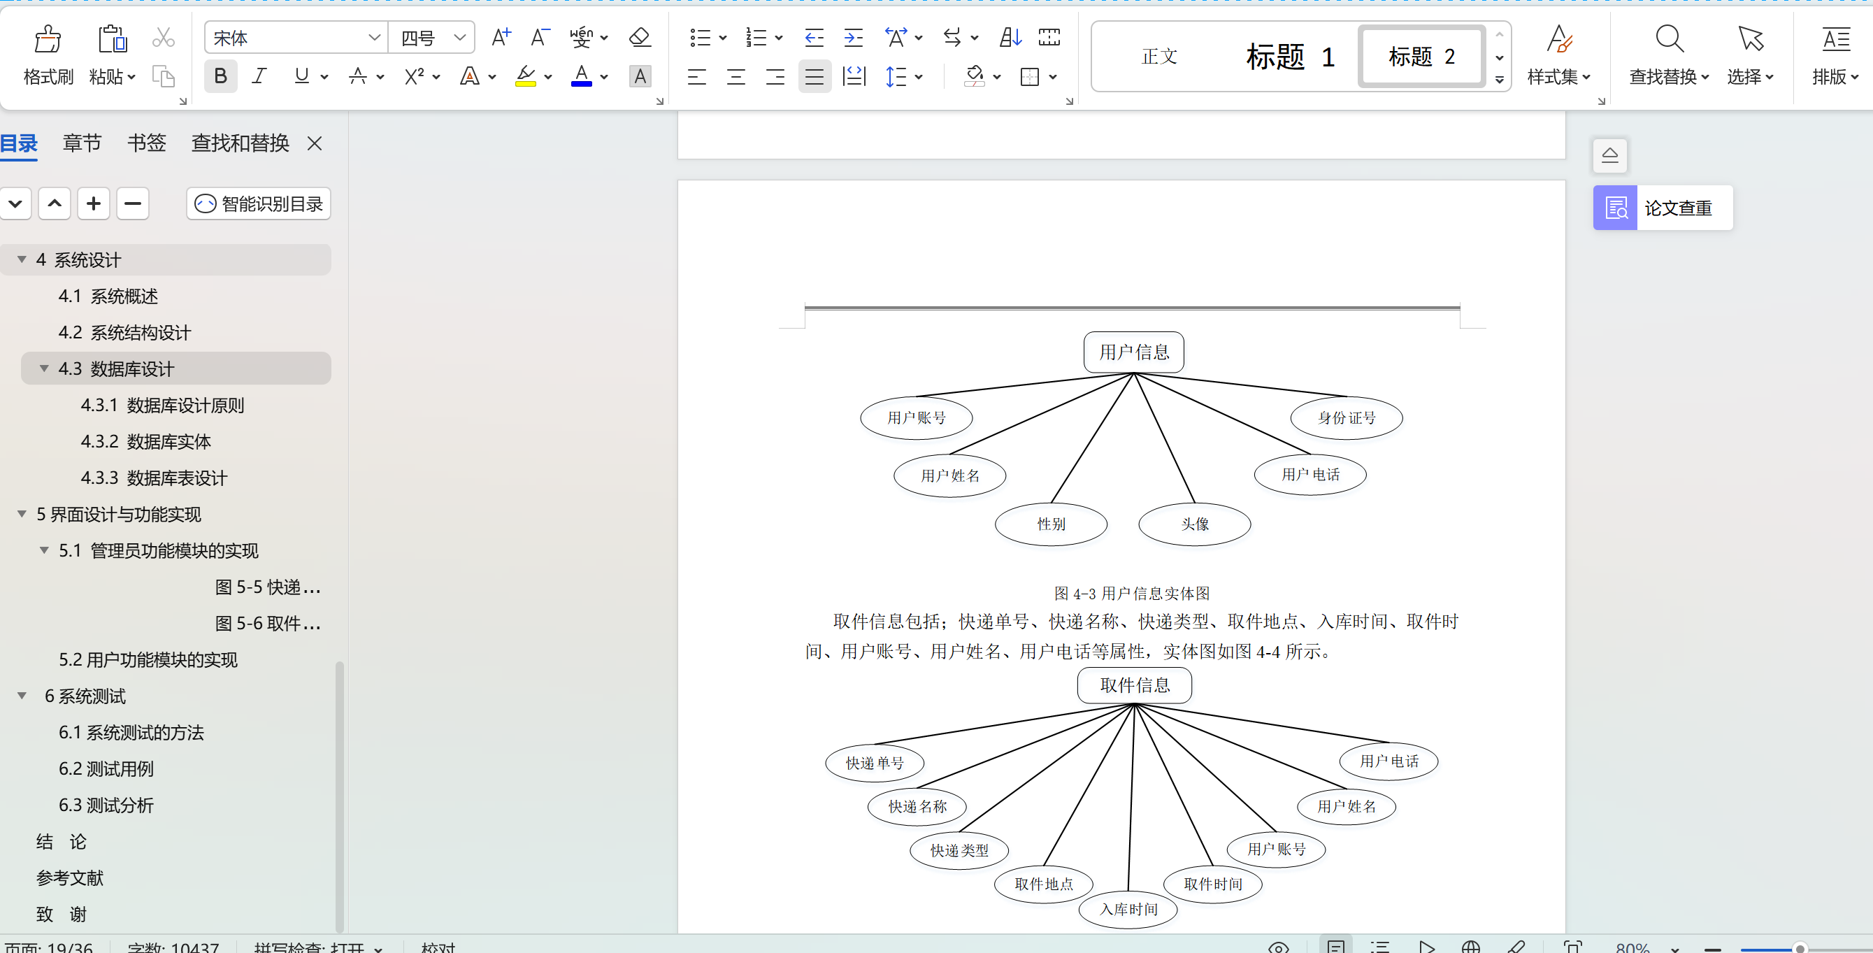The width and height of the screenshot is (1873, 953).
Task: Apply font color using the A icon
Action: (x=581, y=76)
